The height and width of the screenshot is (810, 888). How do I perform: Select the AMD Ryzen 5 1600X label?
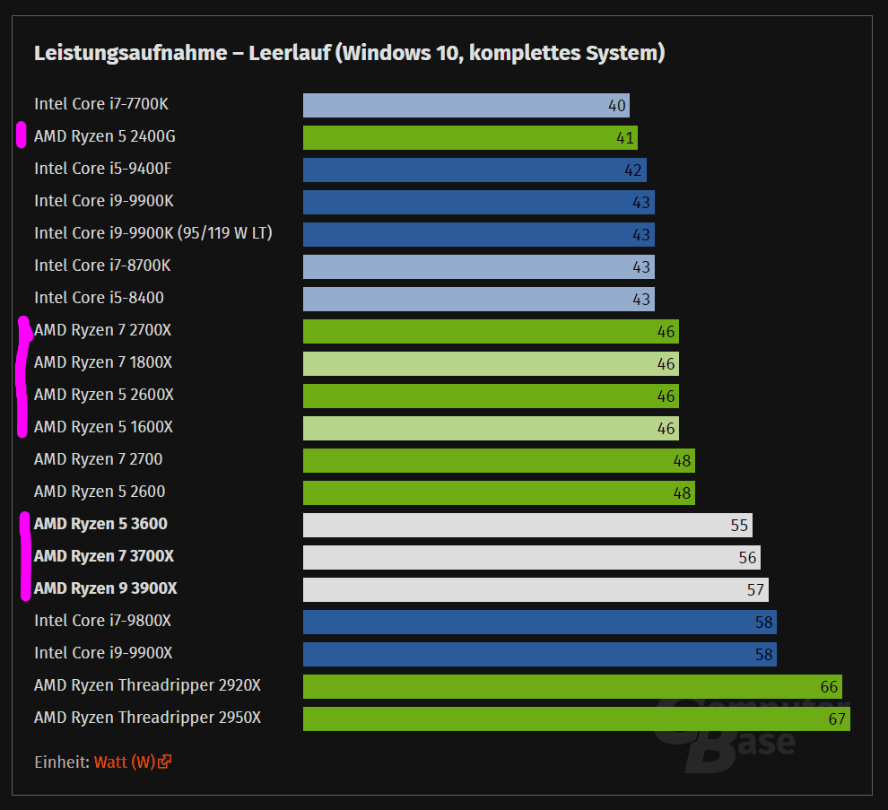(x=104, y=427)
